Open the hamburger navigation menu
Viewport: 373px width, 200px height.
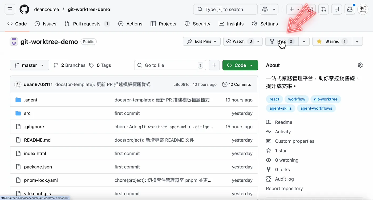coord(10,10)
